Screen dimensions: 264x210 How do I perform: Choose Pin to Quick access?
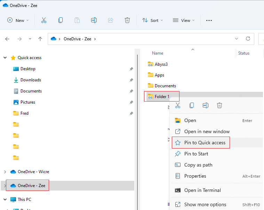217,143
